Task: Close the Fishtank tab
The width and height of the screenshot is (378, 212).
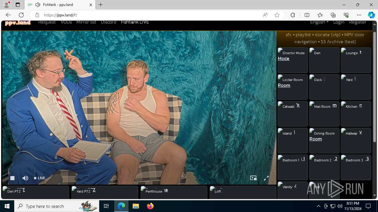Action: pyautogui.click(x=91, y=5)
